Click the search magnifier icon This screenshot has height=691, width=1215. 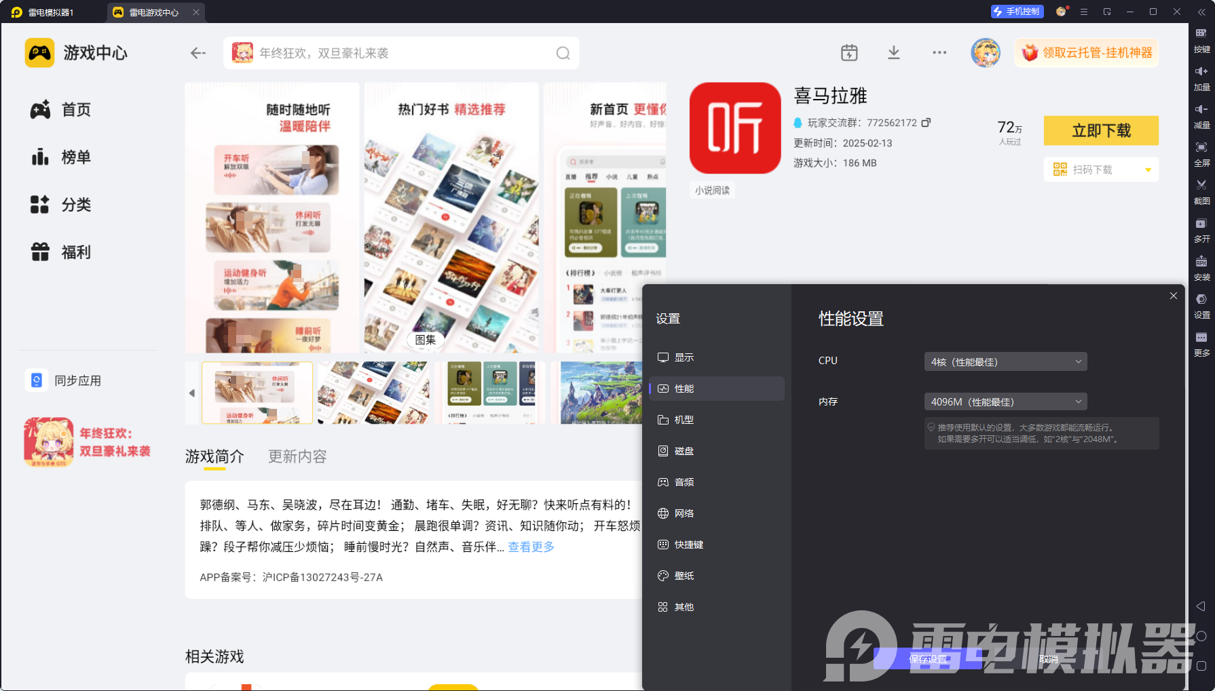(563, 53)
